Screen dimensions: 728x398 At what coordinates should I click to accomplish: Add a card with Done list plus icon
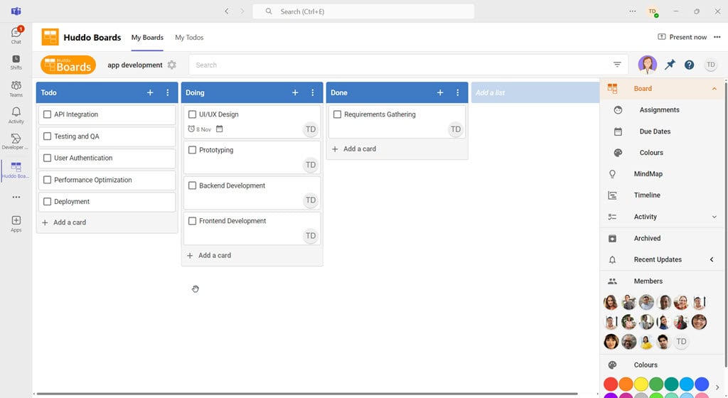coord(440,93)
